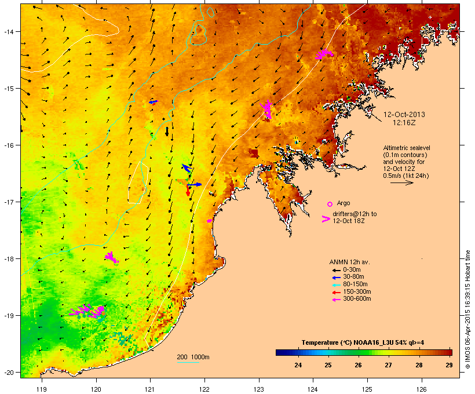This screenshot has width=475, height=394.
Task: Click the horizontal blue mooring arrow near 16.7S
Action: click(194, 184)
